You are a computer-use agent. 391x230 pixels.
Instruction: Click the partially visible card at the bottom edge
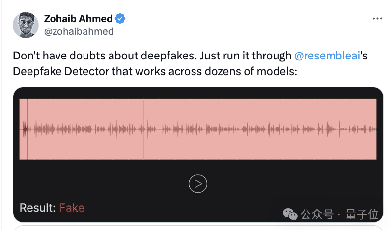click(x=197, y=228)
